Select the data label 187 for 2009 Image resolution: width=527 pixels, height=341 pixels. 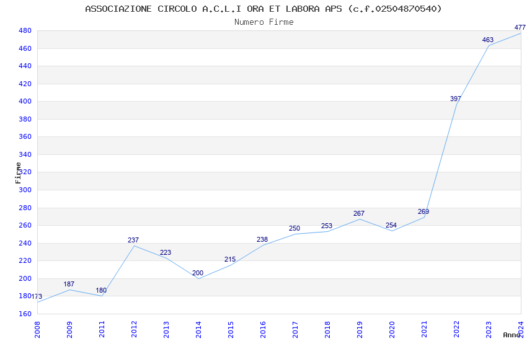coord(69,284)
